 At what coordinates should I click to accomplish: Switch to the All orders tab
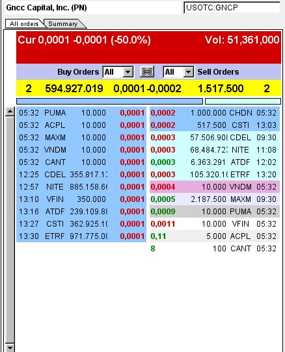click(24, 23)
